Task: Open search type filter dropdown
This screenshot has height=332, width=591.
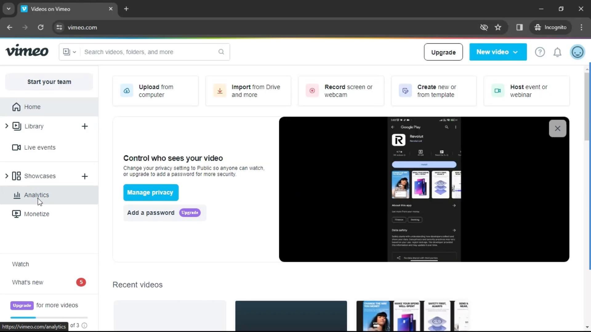Action: 70,52
